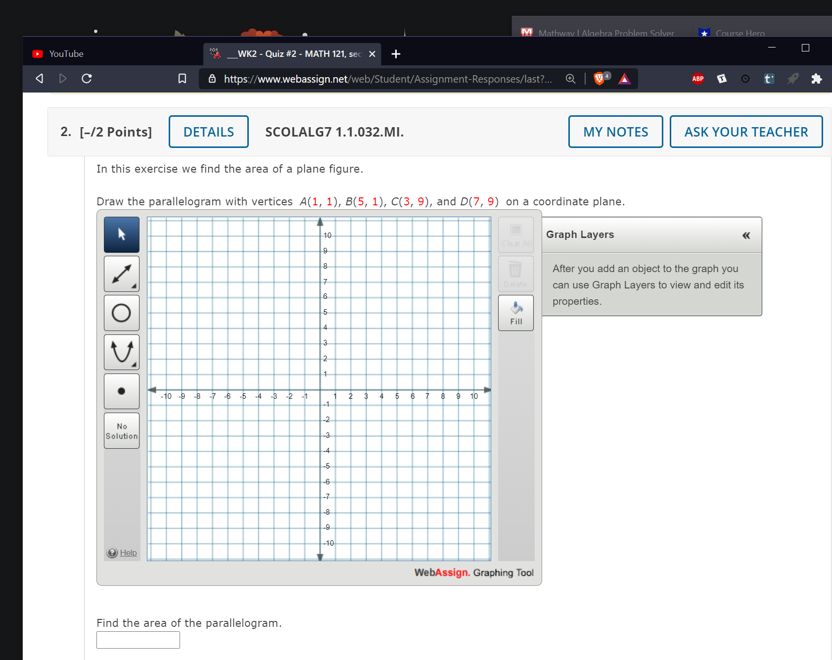Click the Delete trash button
Image resolution: width=832 pixels, height=660 pixels.
tap(516, 274)
